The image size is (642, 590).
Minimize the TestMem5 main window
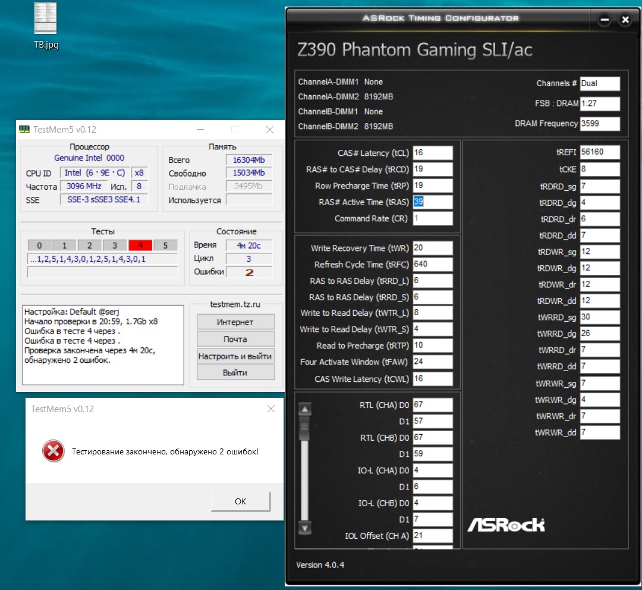(200, 130)
